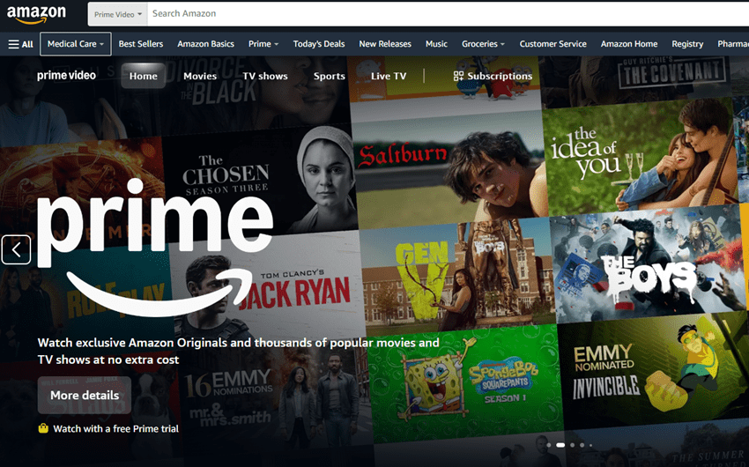Click the prime video logo
The width and height of the screenshot is (749, 467).
coord(66,76)
